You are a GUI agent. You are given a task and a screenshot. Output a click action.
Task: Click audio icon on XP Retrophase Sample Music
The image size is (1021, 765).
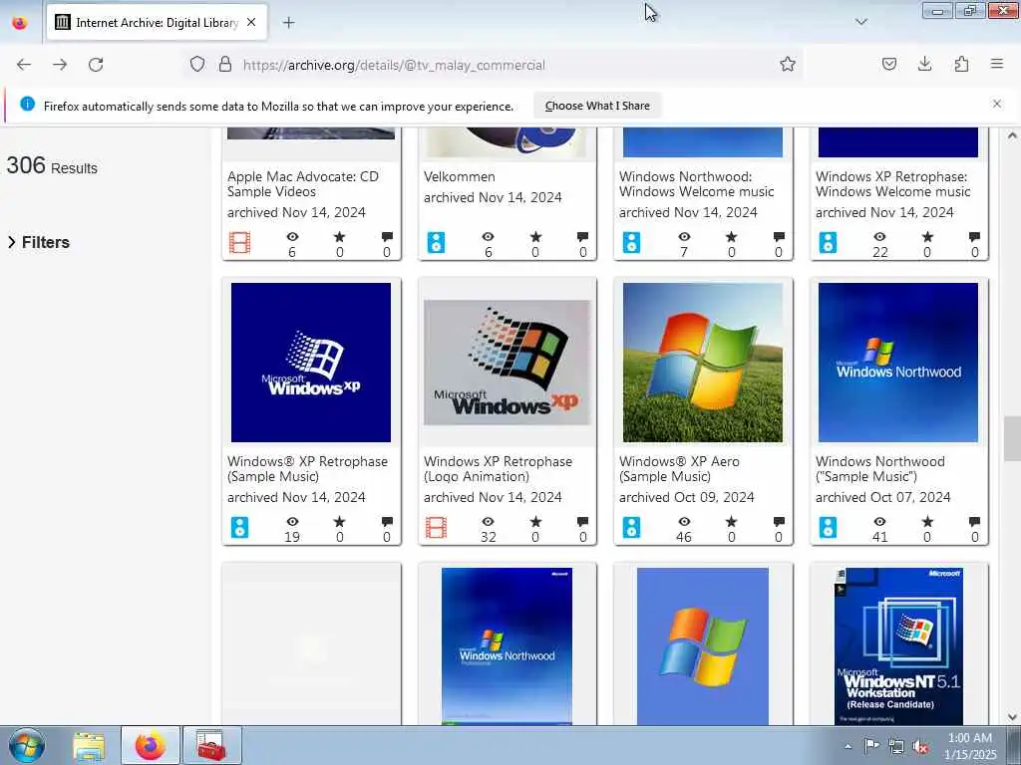(239, 528)
